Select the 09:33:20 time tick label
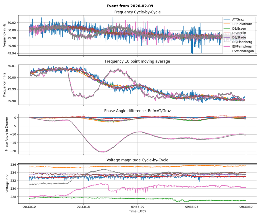This screenshot has width=260, height=216. pos(137,207)
